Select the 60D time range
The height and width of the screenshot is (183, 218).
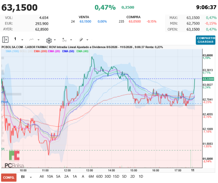coord(99,177)
